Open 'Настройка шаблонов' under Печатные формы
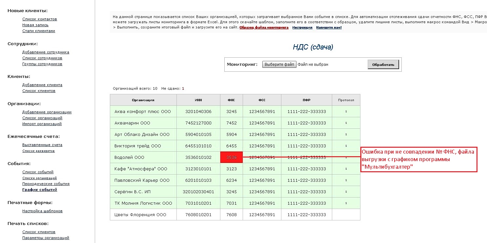This screenshot has height=243, width=487. point(42,211)
